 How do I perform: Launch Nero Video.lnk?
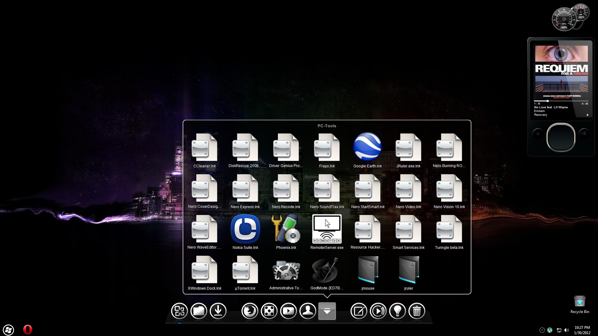(408, 191)
